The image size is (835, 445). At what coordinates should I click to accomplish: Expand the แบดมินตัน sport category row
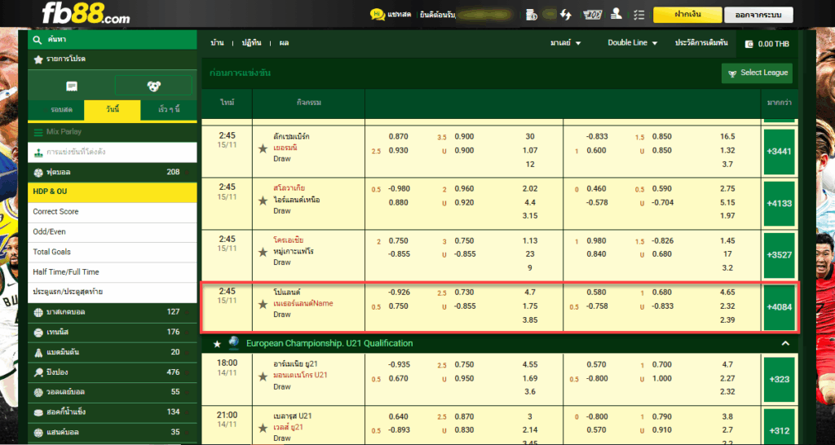[x=113, y=352]
